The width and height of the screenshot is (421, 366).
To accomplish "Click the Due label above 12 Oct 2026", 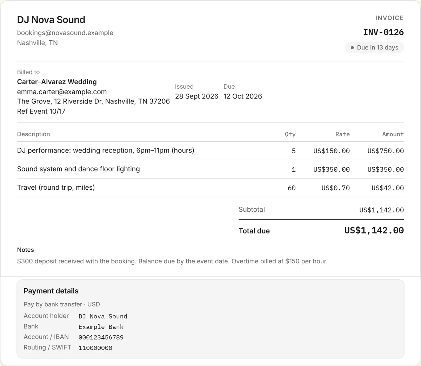I will tap(229, 87).
